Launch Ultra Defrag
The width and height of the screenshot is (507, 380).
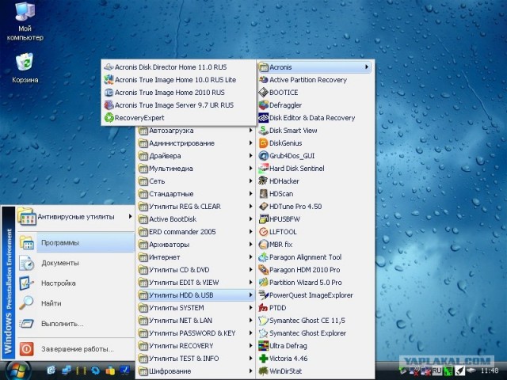click(315, 346)
